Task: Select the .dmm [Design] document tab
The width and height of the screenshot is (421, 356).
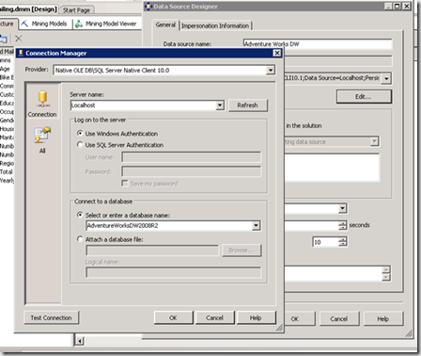Action: (29, 9)
